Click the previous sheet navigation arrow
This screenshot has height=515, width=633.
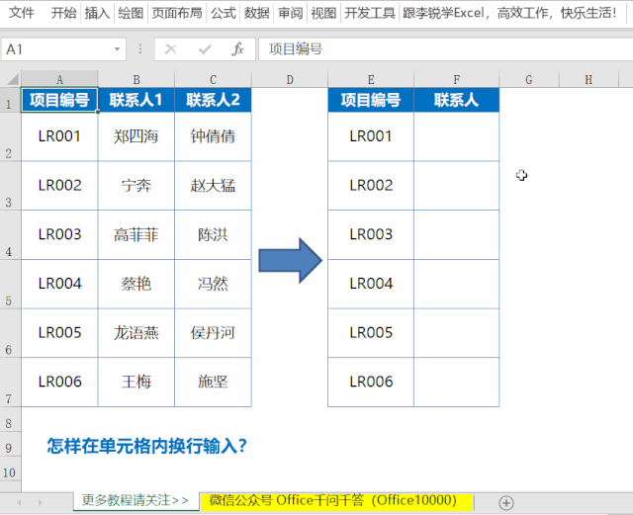point(19,503)
